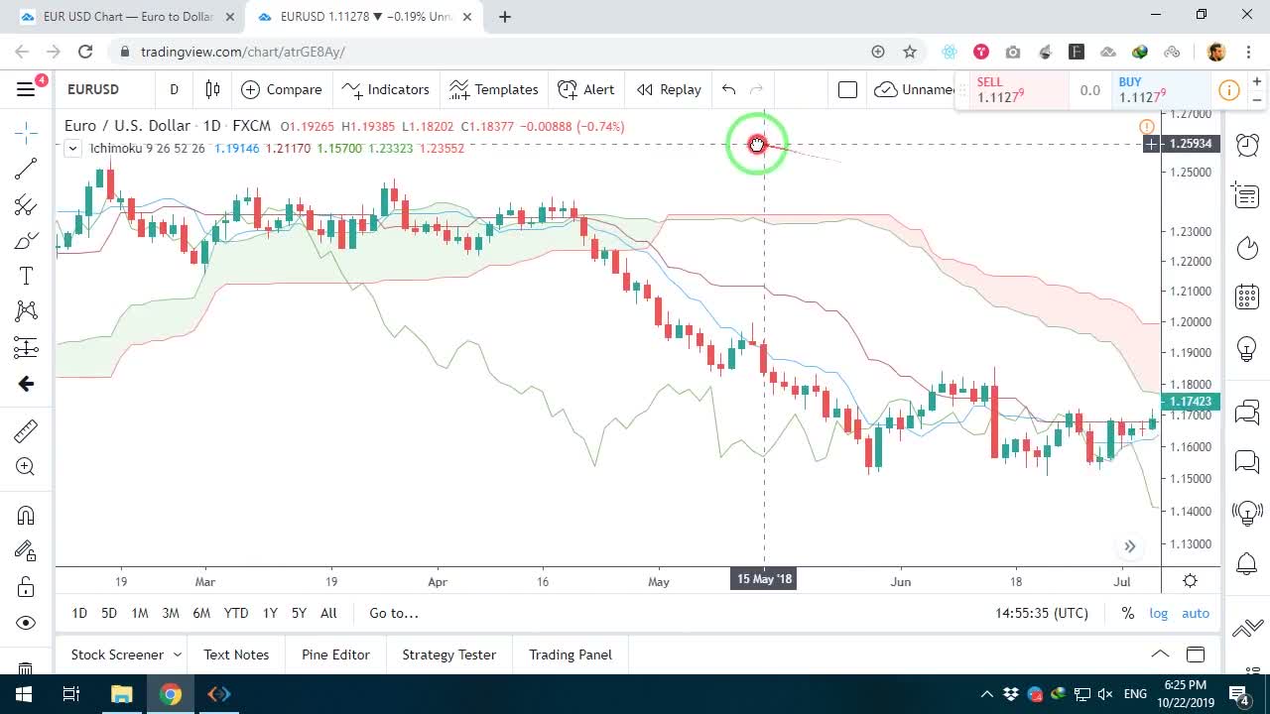Select the 1Y date range
Viewport: 1270px width, 714px height.
(270, 613)
